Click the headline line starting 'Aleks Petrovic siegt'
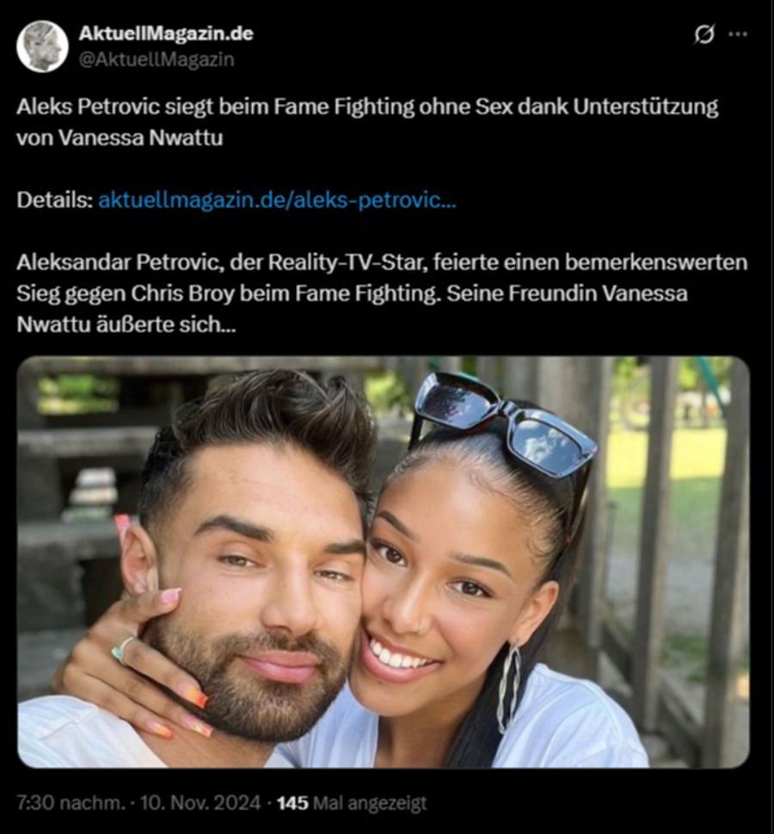This screenshot has height=834, width=774. click(367, 109)
